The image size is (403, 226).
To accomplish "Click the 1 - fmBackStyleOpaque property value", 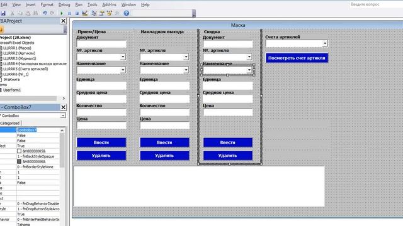I will pyautogui.click(x=38, y=156).
